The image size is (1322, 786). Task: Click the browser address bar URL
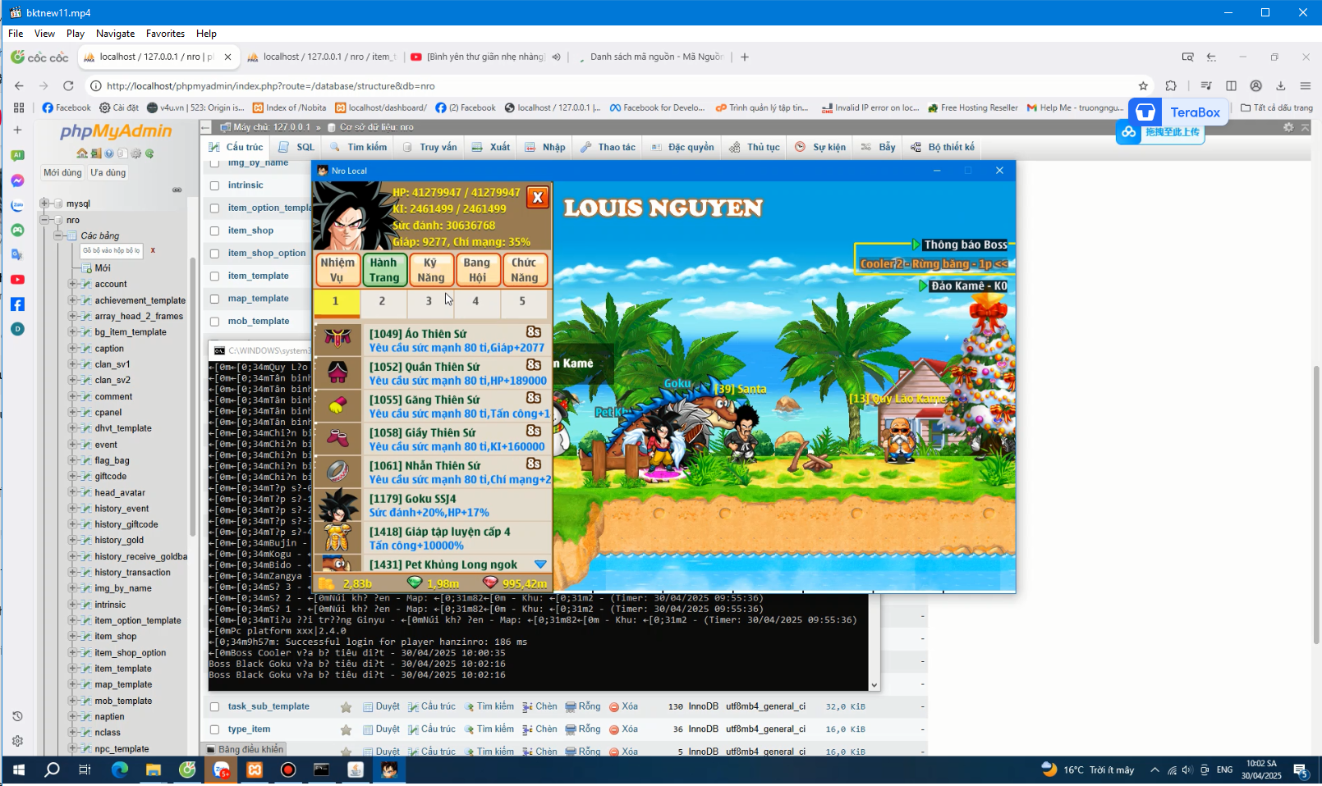click(x=271, y=85)
